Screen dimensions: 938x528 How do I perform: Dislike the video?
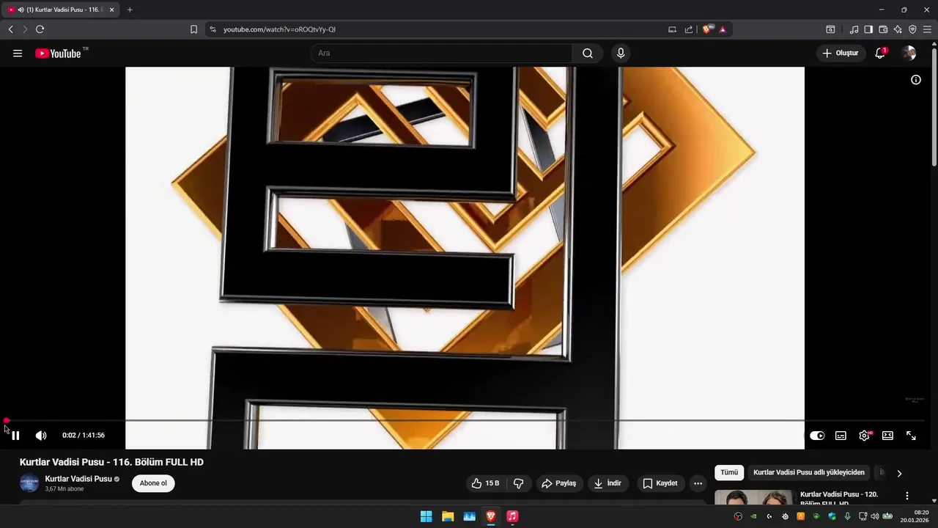519,483
